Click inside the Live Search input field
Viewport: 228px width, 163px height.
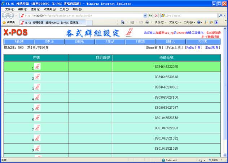[188, 15]
